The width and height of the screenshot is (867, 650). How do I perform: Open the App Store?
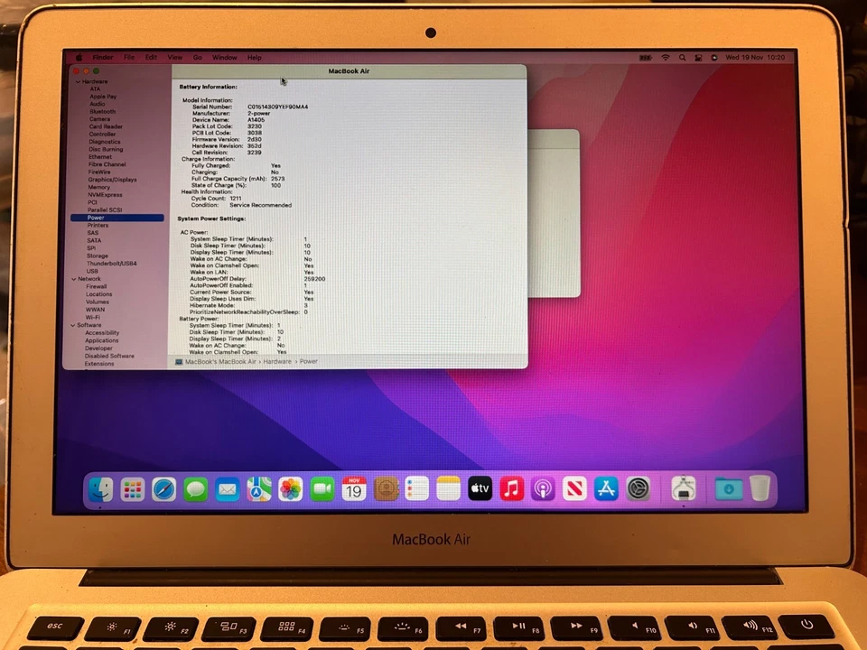[x=606, y=488]
